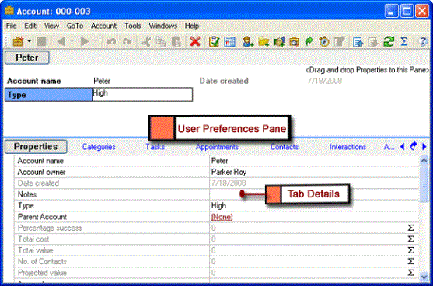433x286 pixels.
Task: Click the help question mark icon
Action: click(423, 42)
